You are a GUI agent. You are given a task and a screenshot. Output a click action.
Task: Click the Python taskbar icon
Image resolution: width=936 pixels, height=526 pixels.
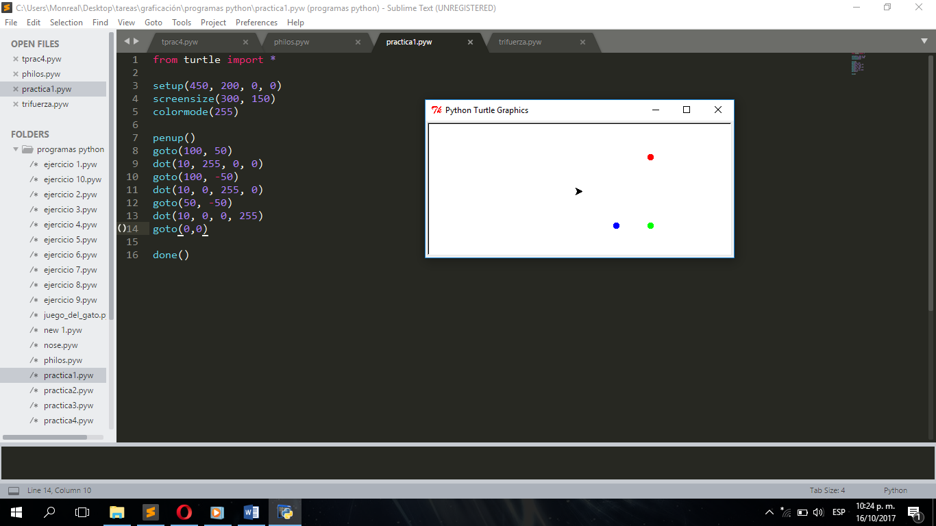284,512
